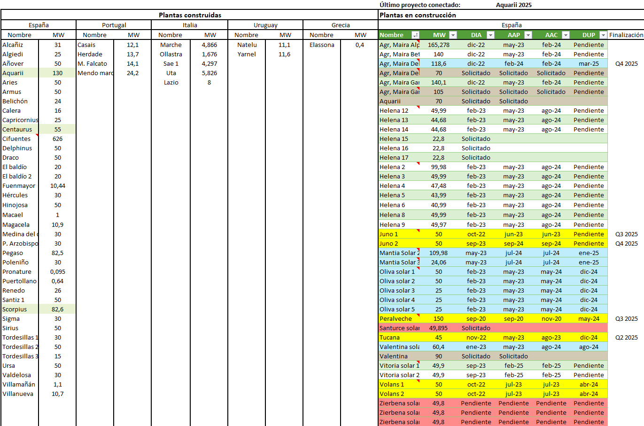This screenshot has height=426, width=644.
Task: Open the MW column filter dropdown
Action: pyautogui.click(x=453, y=35)
